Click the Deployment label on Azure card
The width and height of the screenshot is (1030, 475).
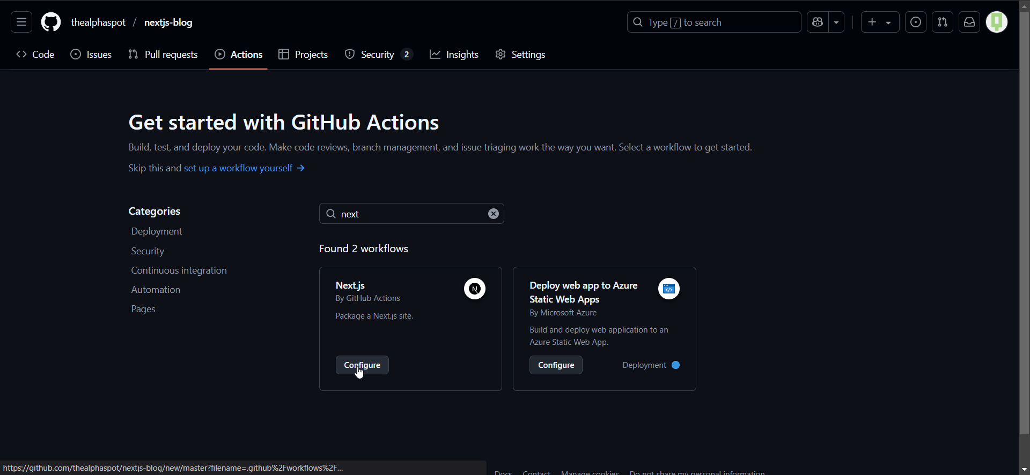coord(644,365)
